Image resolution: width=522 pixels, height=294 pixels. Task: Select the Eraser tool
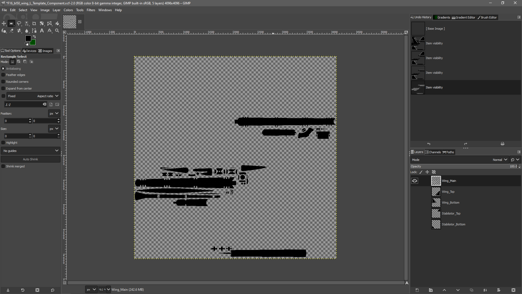coord(11,31)
